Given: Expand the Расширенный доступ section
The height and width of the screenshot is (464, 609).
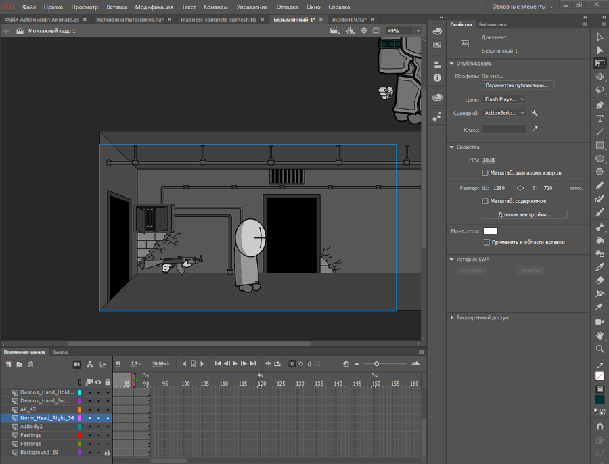Looking at the screenshot, I should click(x=452, y=317).
